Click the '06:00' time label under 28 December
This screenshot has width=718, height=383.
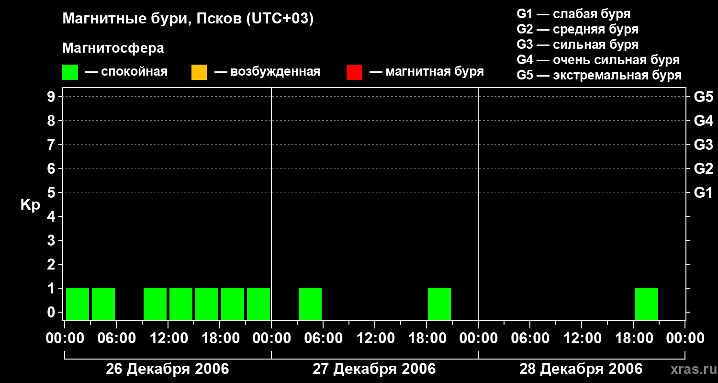tap(530, 338)
